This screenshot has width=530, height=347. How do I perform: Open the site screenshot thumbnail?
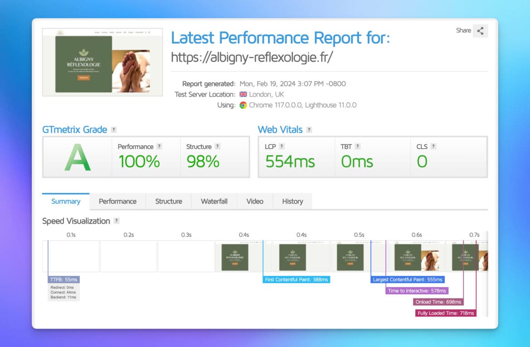(x=103, y=62)
